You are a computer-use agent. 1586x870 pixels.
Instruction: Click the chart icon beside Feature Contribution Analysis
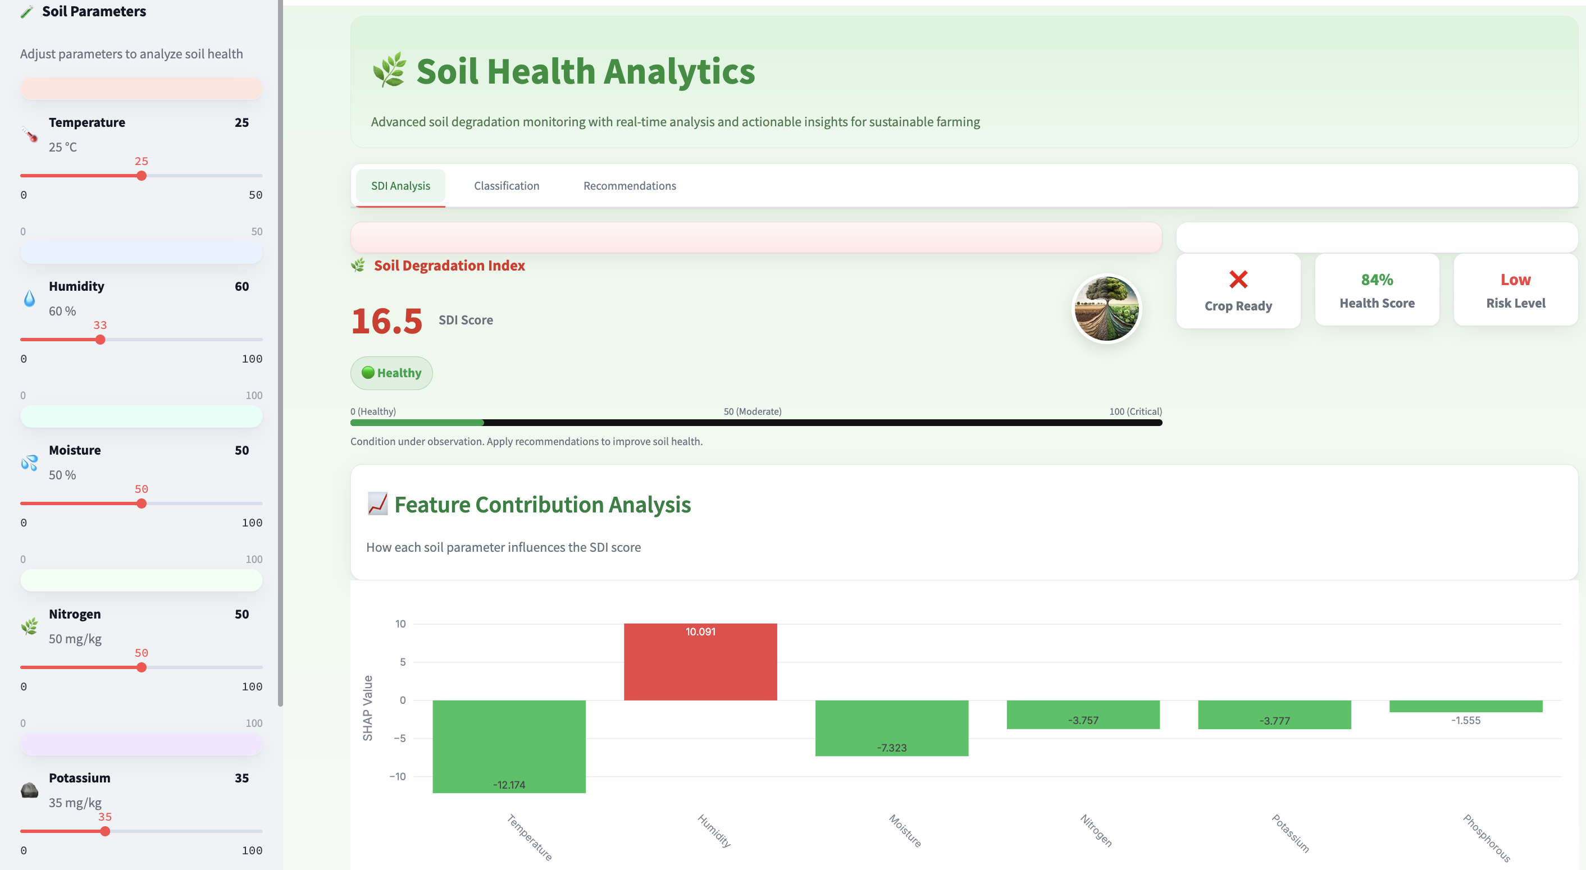point(377,504)
